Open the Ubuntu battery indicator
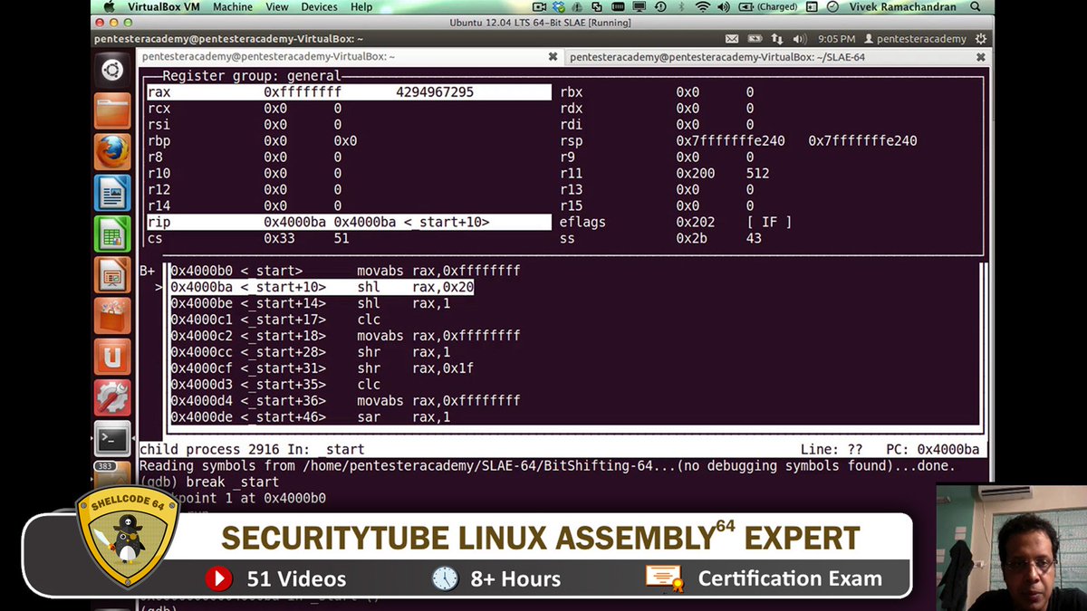Screen dimensions: 1087x611 point(755,39)
